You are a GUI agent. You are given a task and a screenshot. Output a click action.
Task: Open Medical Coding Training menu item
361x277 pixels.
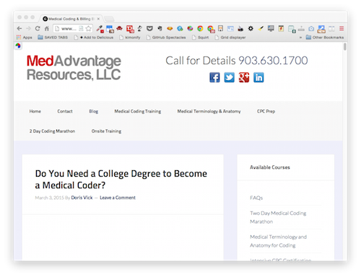click(138, 111)
